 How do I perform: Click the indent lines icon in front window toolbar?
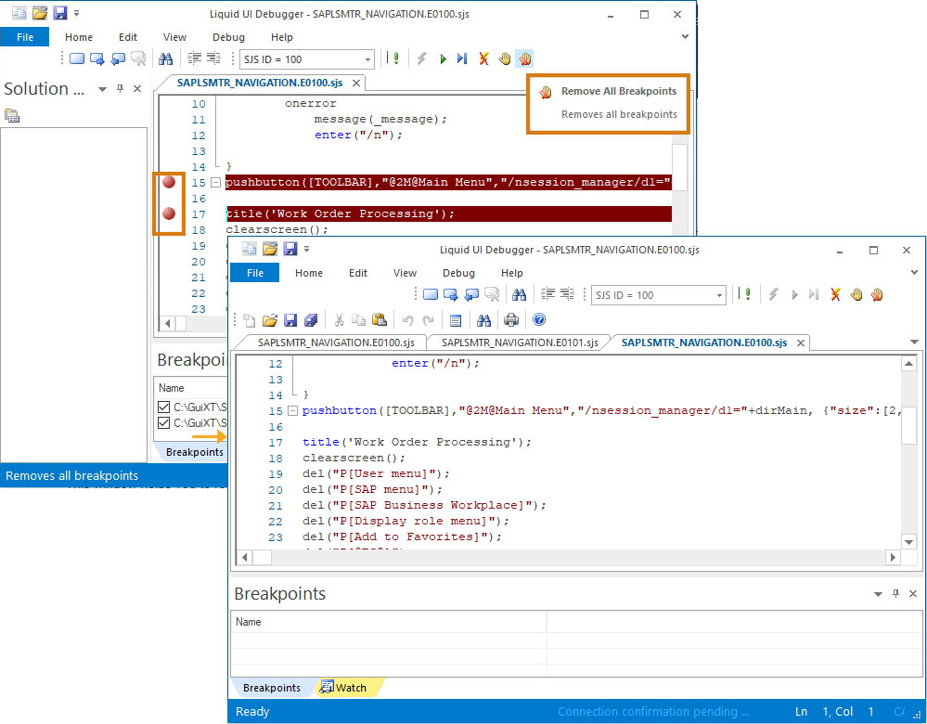[548, 294]
